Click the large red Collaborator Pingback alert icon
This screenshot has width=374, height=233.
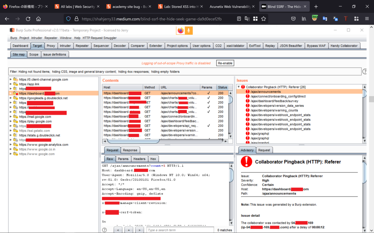(x=247, y=162)
